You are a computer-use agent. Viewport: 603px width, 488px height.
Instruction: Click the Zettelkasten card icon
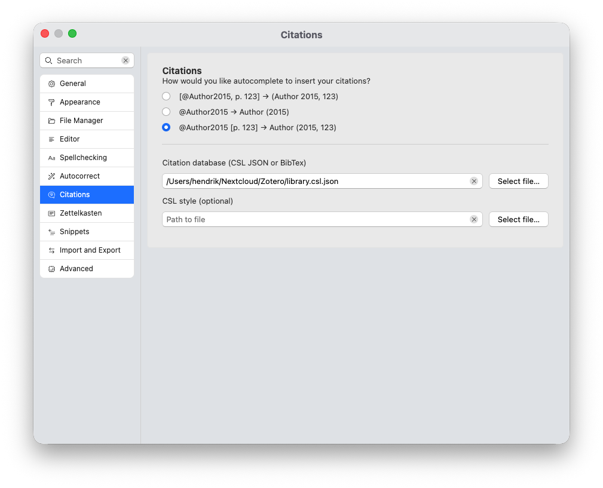point(51,213)
